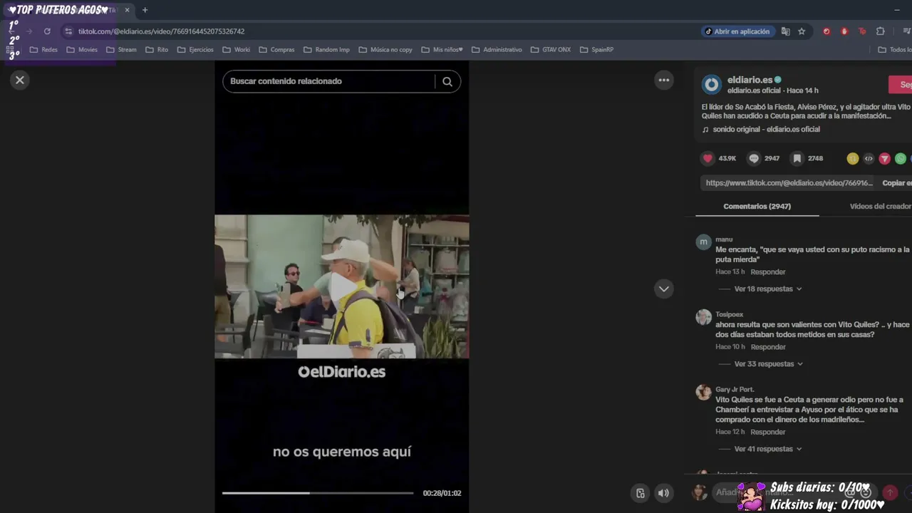
Task: Click manu's comment avatar
Action: [704, 242]
